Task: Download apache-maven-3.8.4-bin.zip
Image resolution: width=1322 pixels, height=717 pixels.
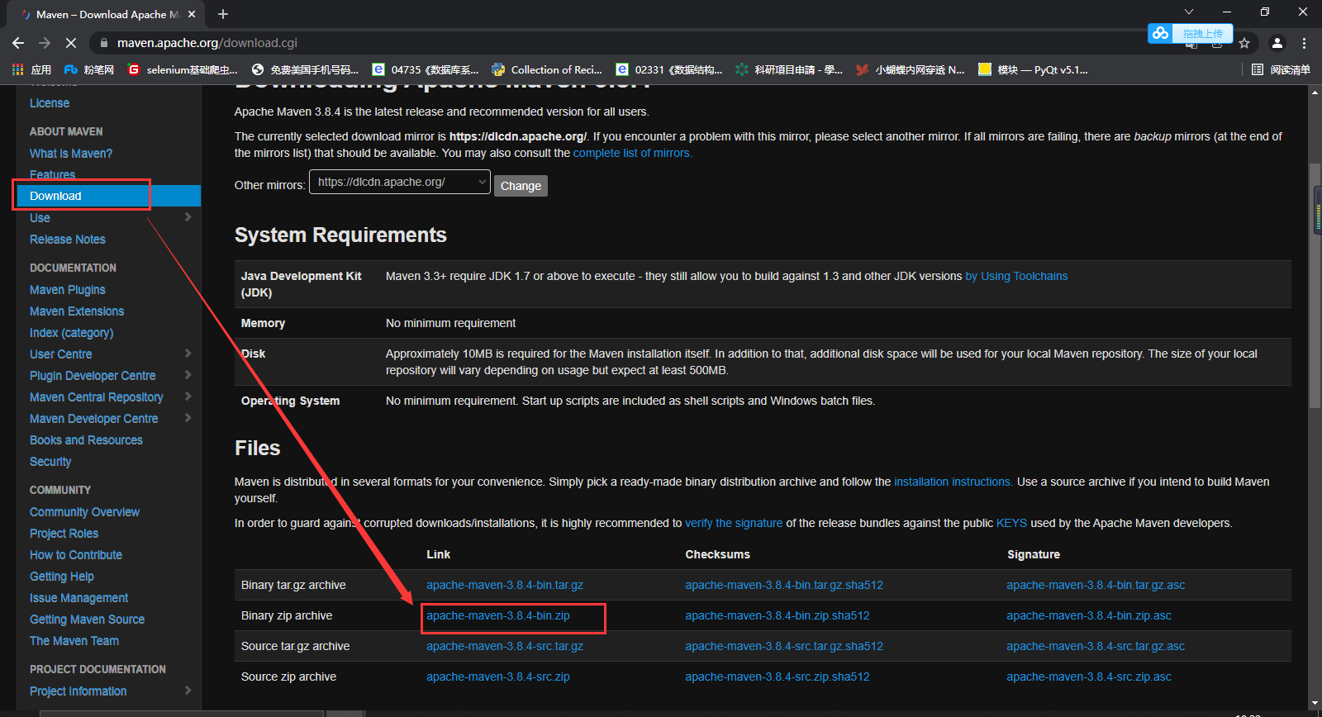Action: [x=498, y=615]
